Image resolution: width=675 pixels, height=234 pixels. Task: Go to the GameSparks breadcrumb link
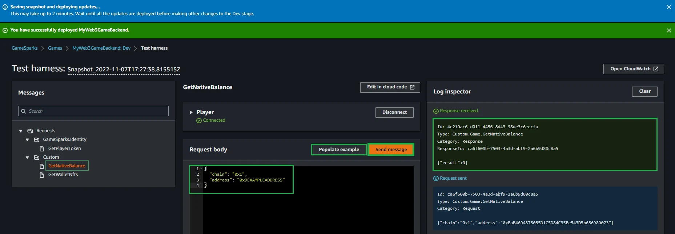[x=25, y=48]
